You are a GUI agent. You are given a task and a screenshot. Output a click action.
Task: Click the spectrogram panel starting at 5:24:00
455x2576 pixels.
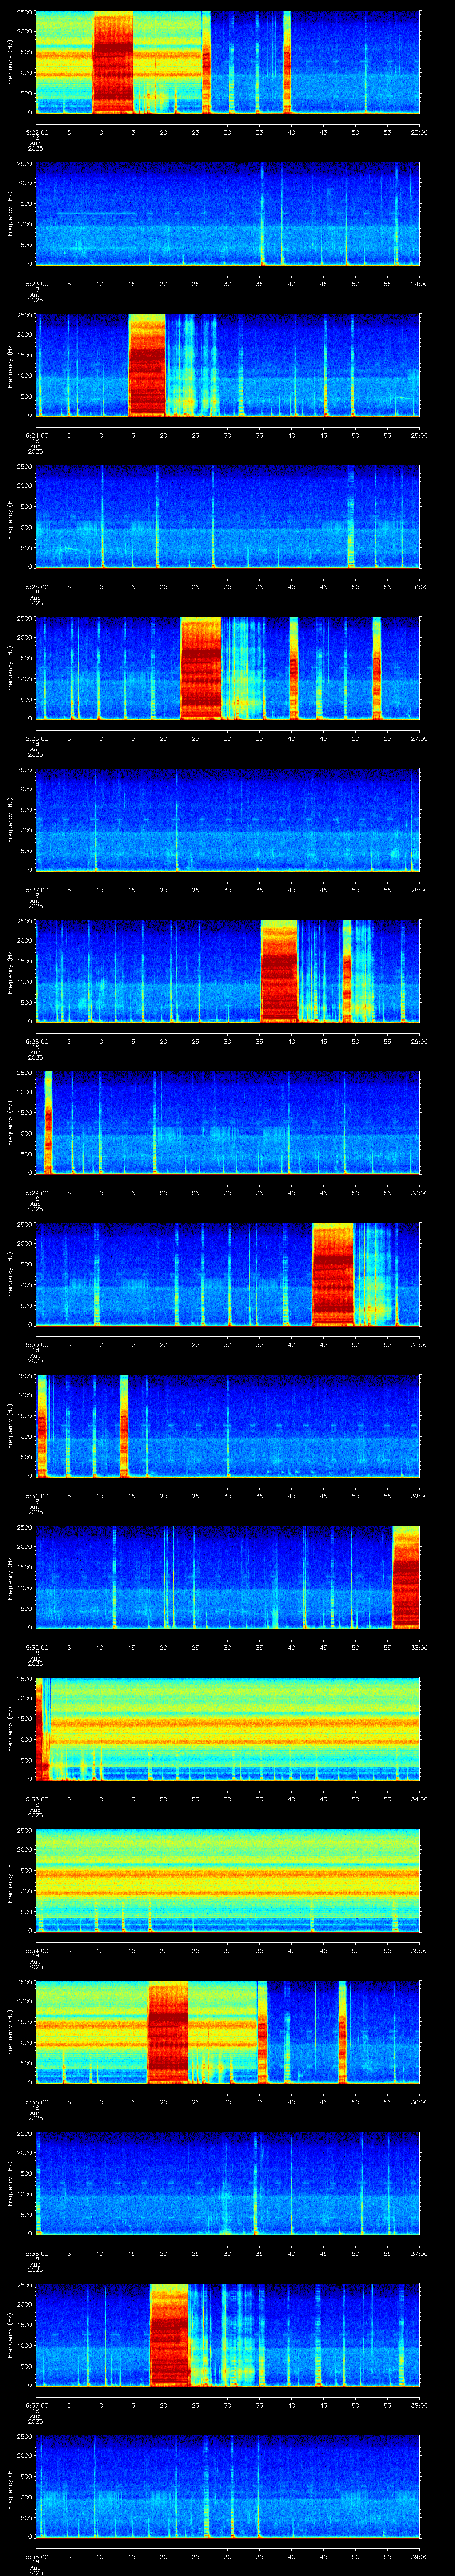(227, 365)
